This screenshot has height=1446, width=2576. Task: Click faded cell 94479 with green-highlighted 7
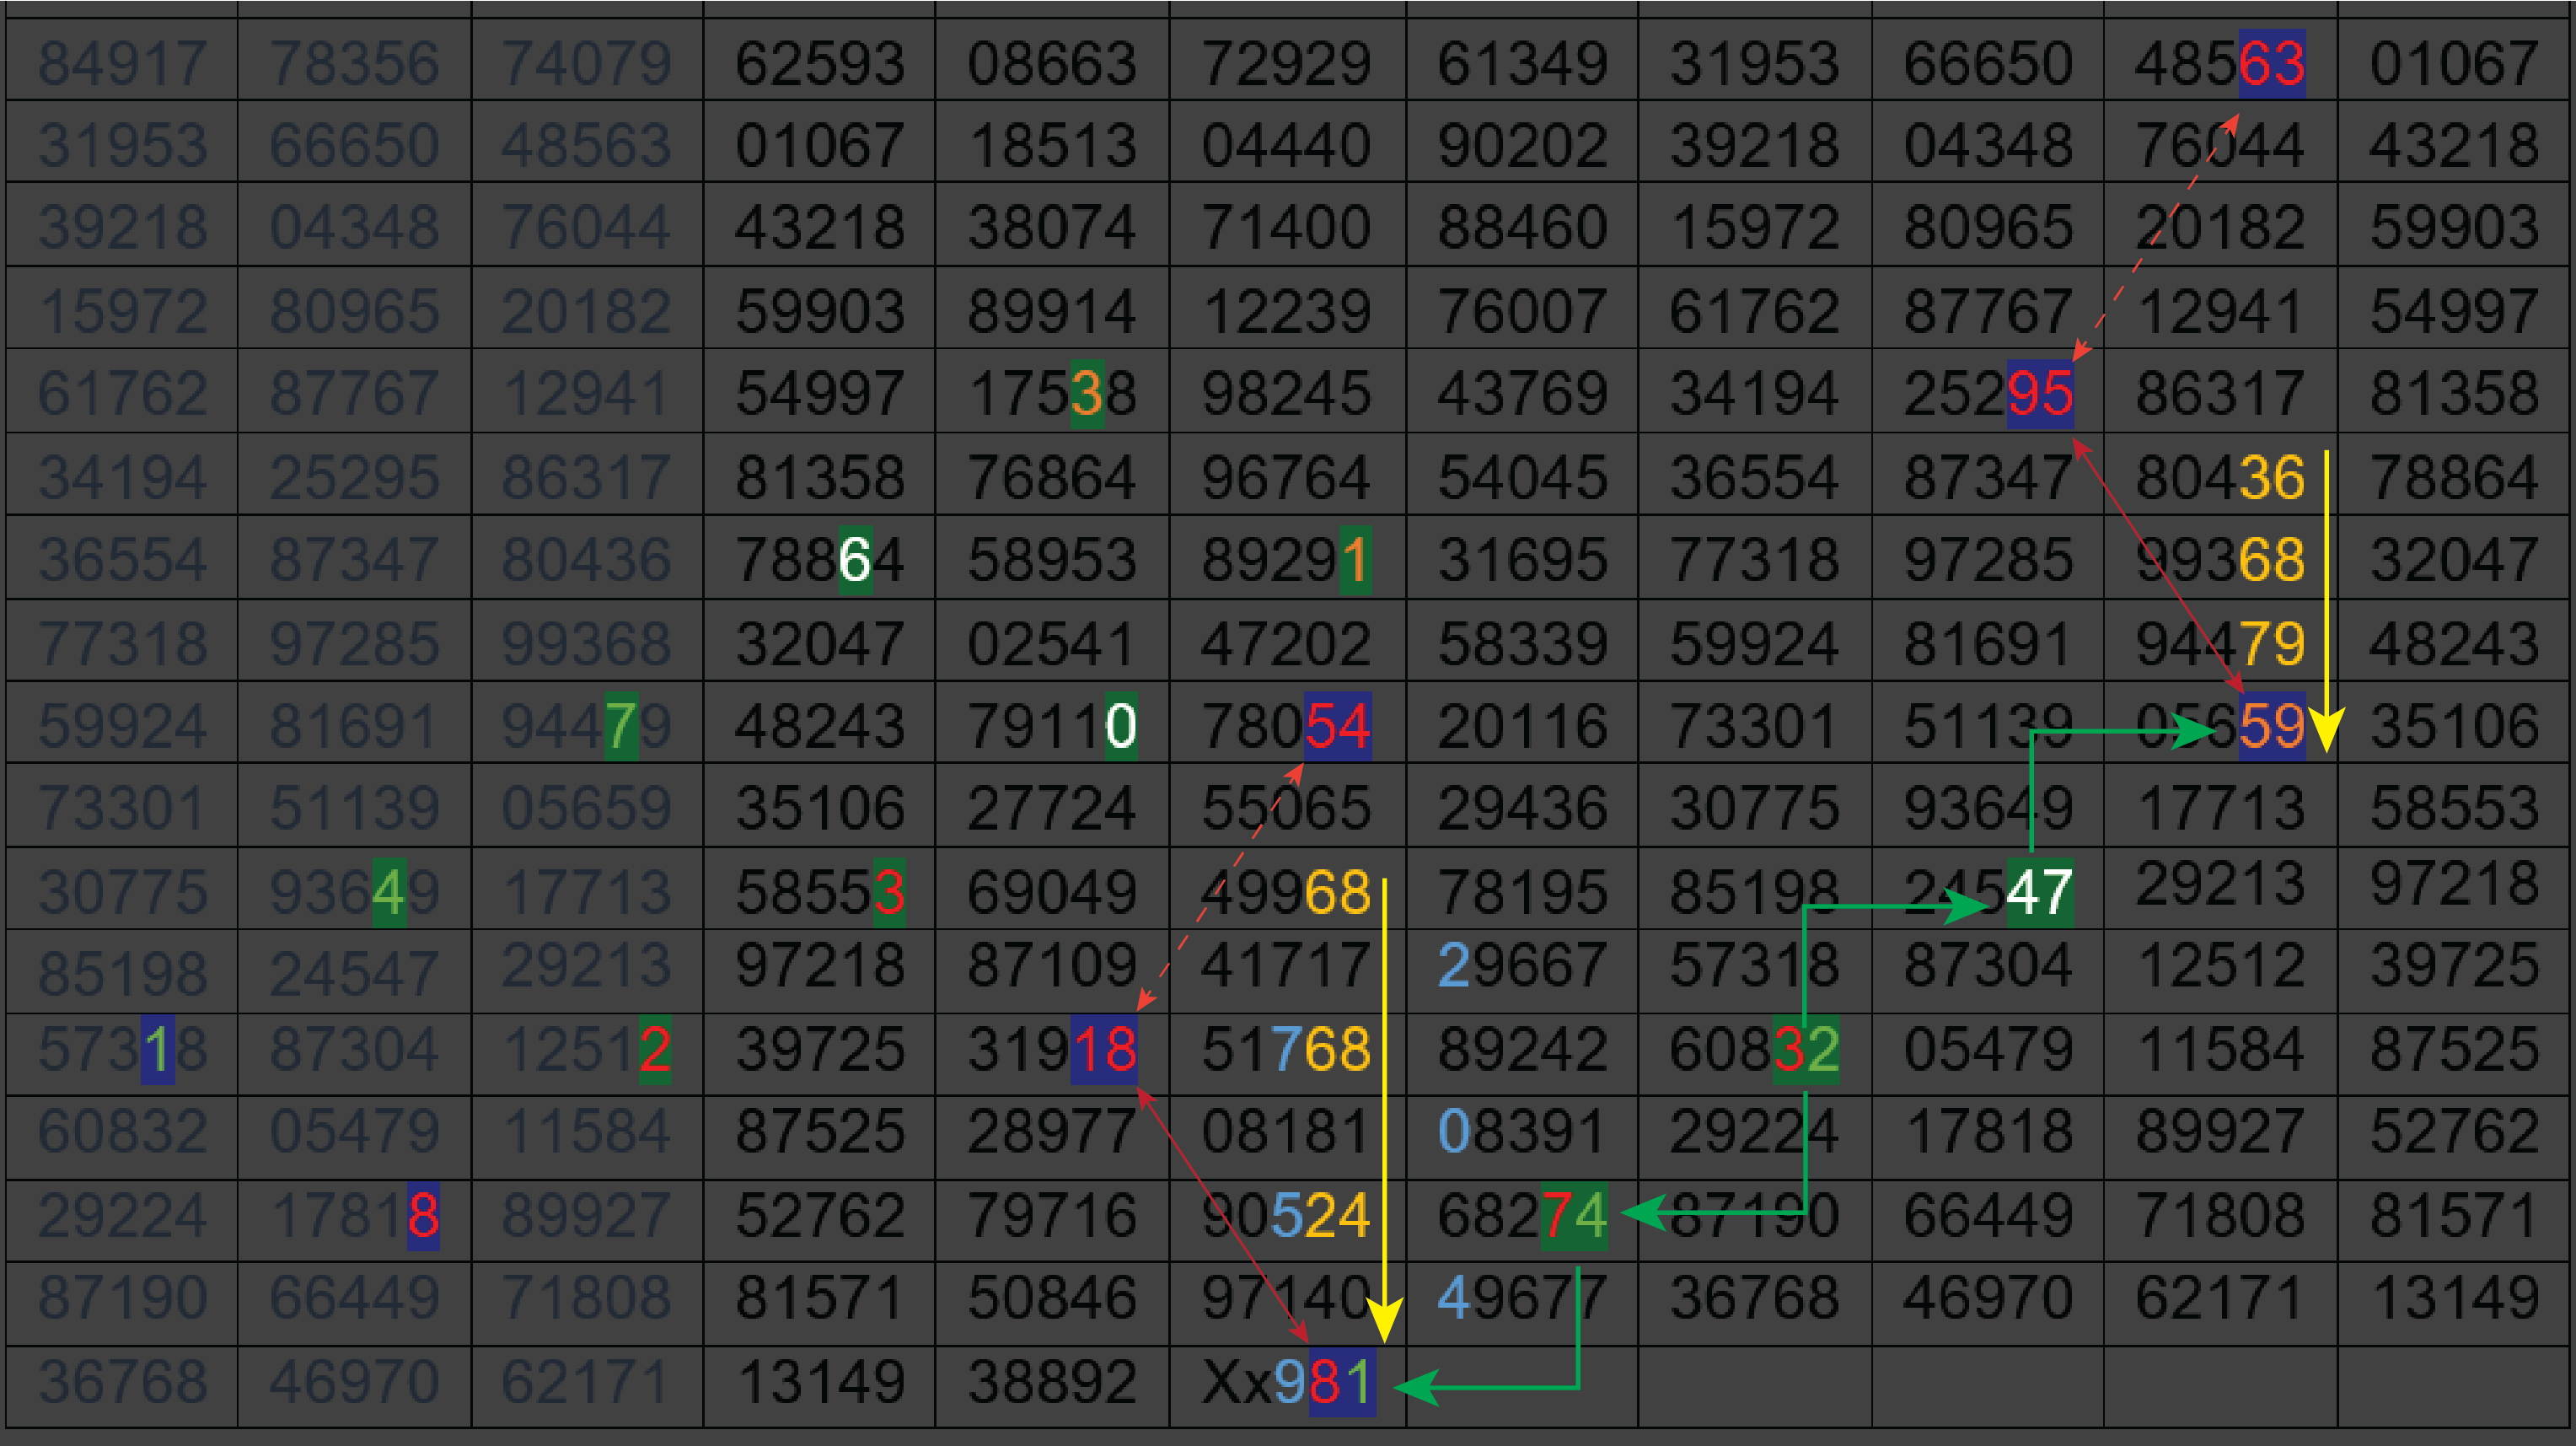586,726
